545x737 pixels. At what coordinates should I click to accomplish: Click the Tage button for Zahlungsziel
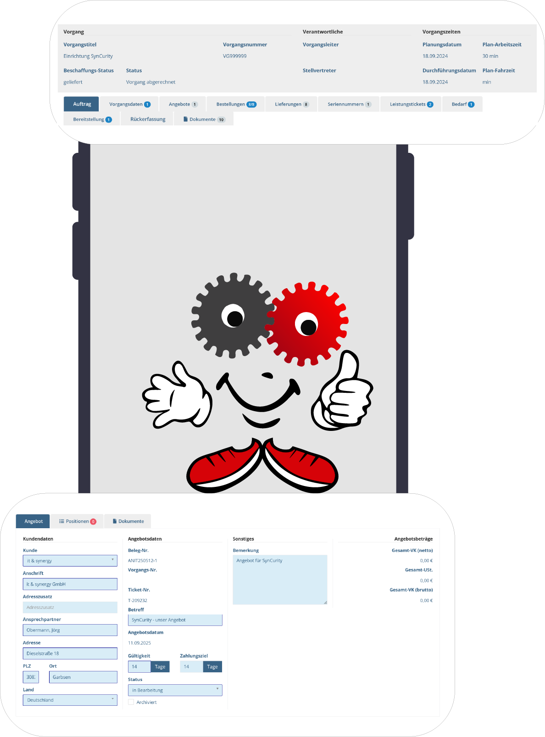pos(212,667)
